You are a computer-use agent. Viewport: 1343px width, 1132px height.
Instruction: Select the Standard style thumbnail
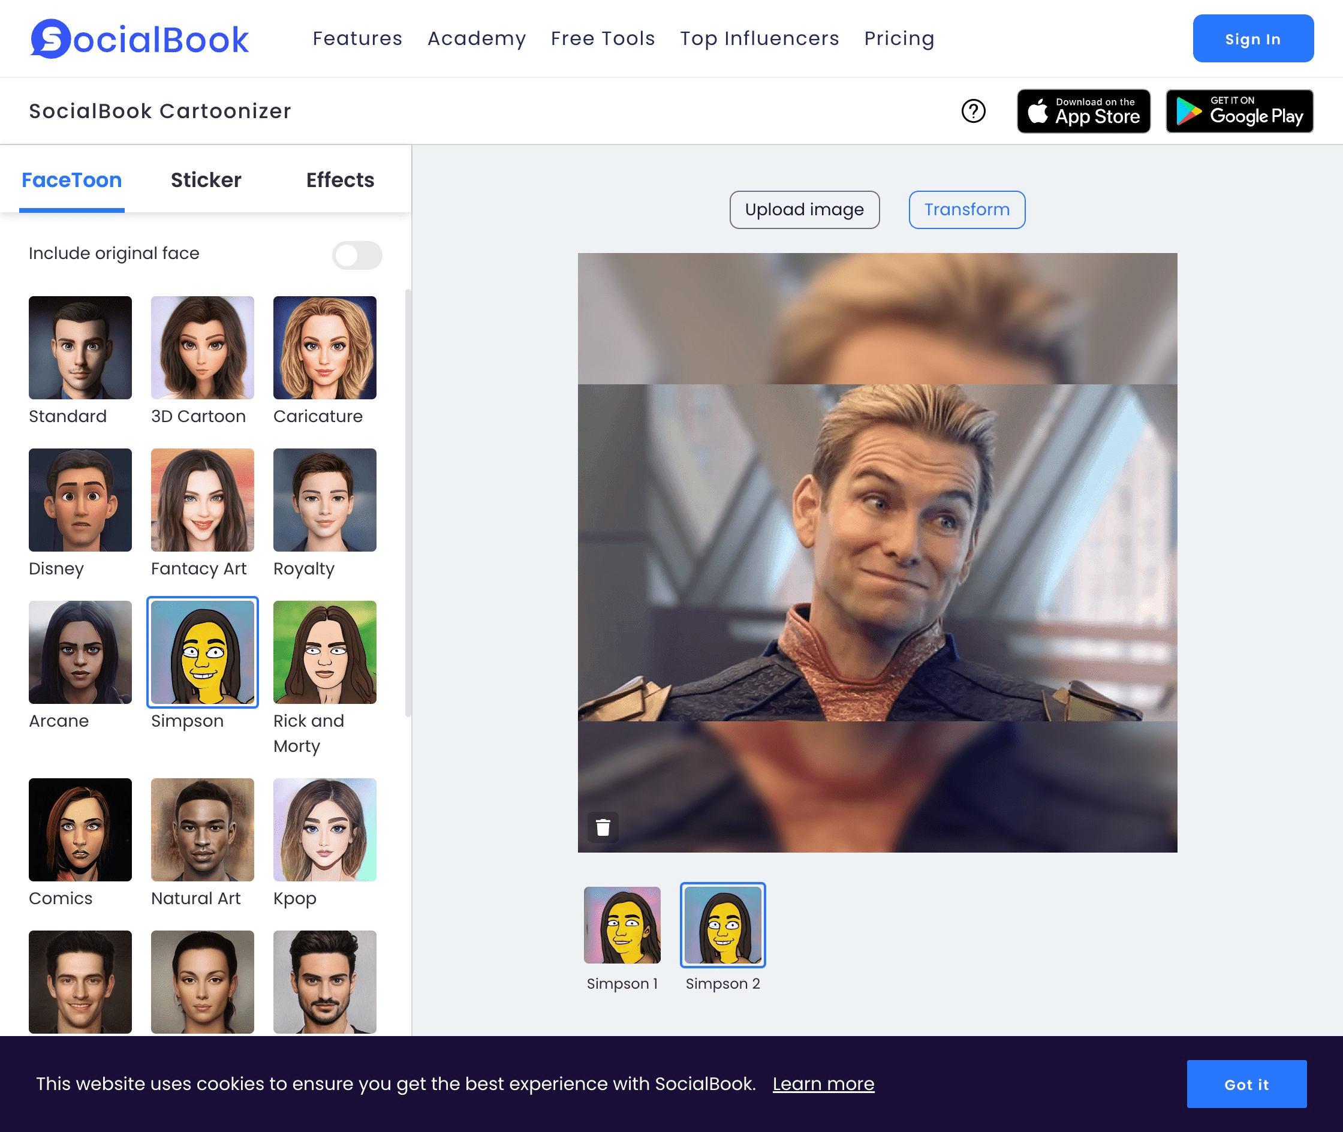(x=80, y=347)
